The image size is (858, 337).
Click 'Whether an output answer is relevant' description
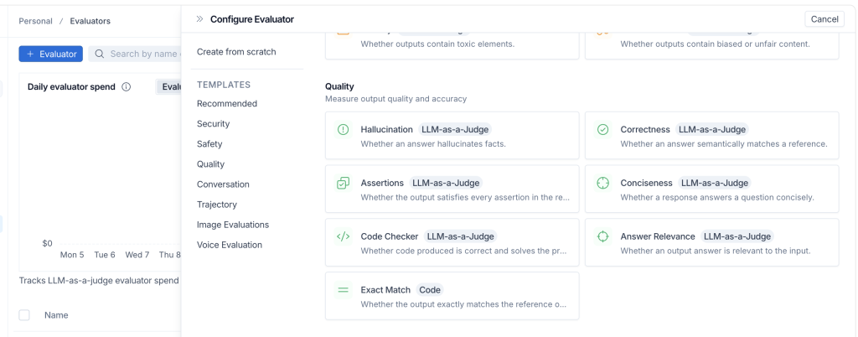pyautogui.click(x=716, y=251)
